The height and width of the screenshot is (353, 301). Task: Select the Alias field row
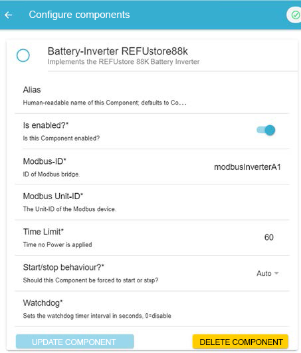(152, 96)
